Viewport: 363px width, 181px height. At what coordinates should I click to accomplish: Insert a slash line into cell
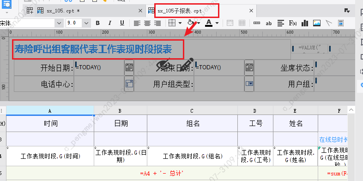[x=329, y=23]
